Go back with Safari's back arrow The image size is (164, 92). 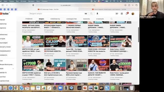coord(7,5)
